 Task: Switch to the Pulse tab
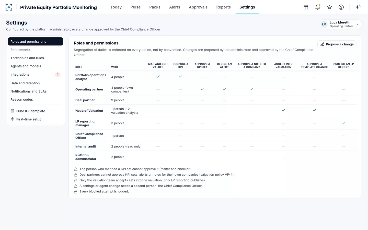[x=135, y=7]
